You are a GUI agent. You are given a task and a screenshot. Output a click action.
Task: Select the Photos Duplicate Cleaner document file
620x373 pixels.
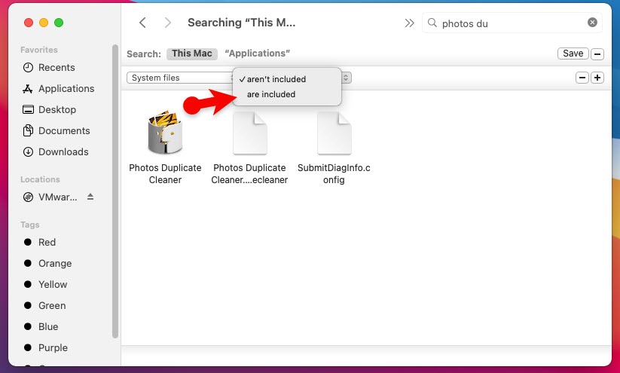tap(249, 133)
